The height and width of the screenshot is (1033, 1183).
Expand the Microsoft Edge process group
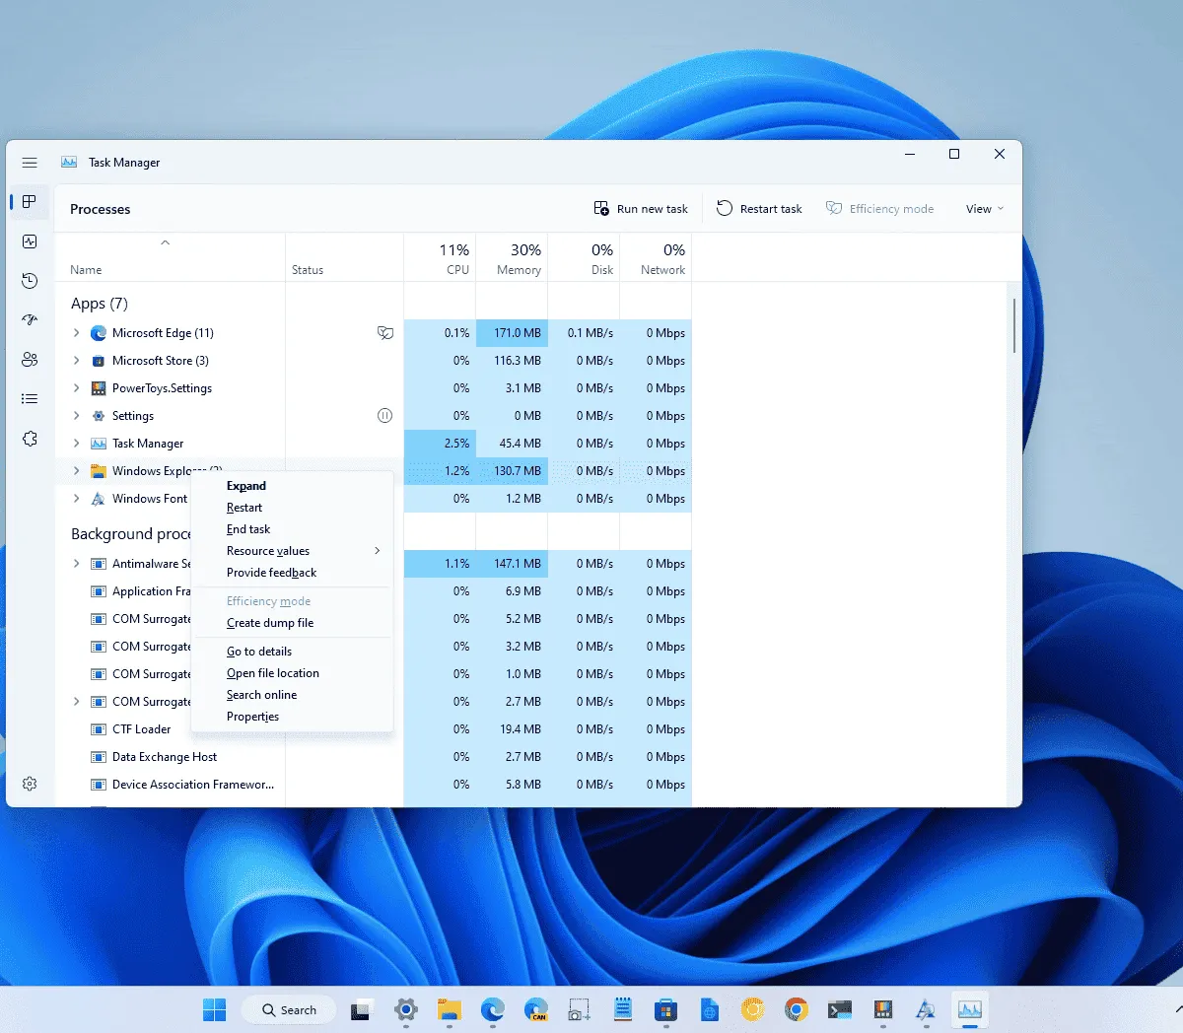pyautogui.click(x=77, y=333)
